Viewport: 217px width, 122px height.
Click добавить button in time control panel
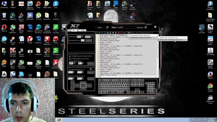pyautogui.click(x=91, y=63)
